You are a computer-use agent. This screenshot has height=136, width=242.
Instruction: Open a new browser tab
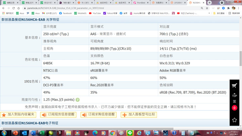pos(209,3)
